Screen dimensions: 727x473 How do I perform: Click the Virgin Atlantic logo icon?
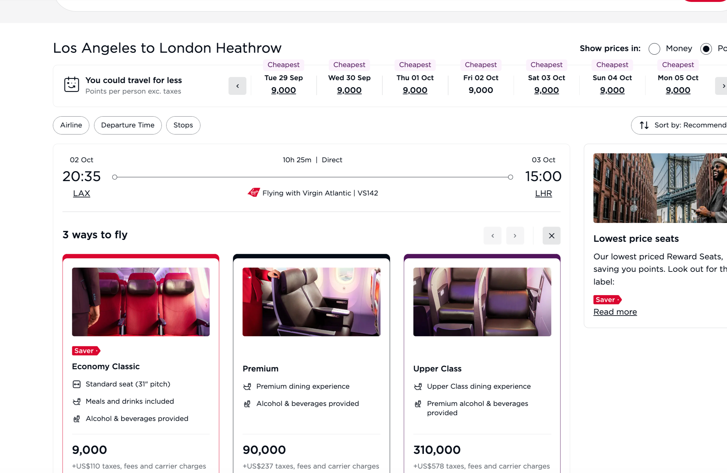254,193
